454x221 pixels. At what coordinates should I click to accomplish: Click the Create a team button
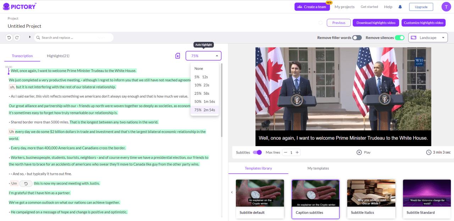tap(312, 7)
